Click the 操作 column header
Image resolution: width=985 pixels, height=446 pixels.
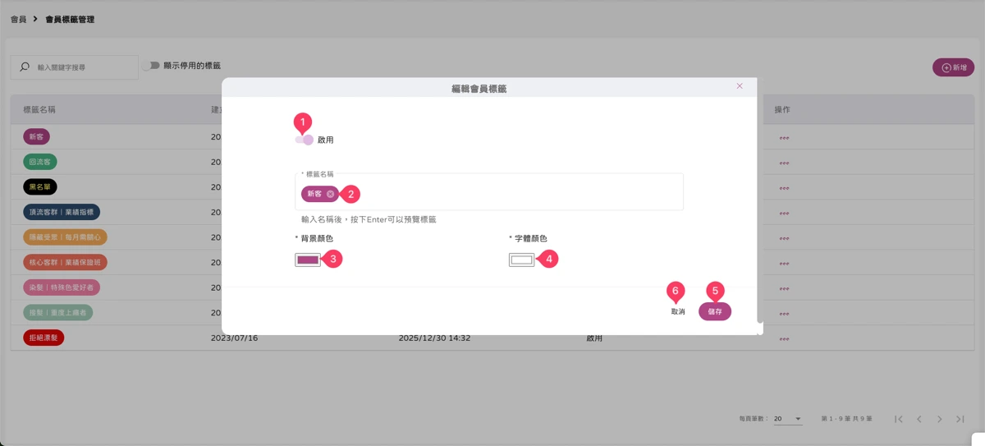(x=782, y=109)
